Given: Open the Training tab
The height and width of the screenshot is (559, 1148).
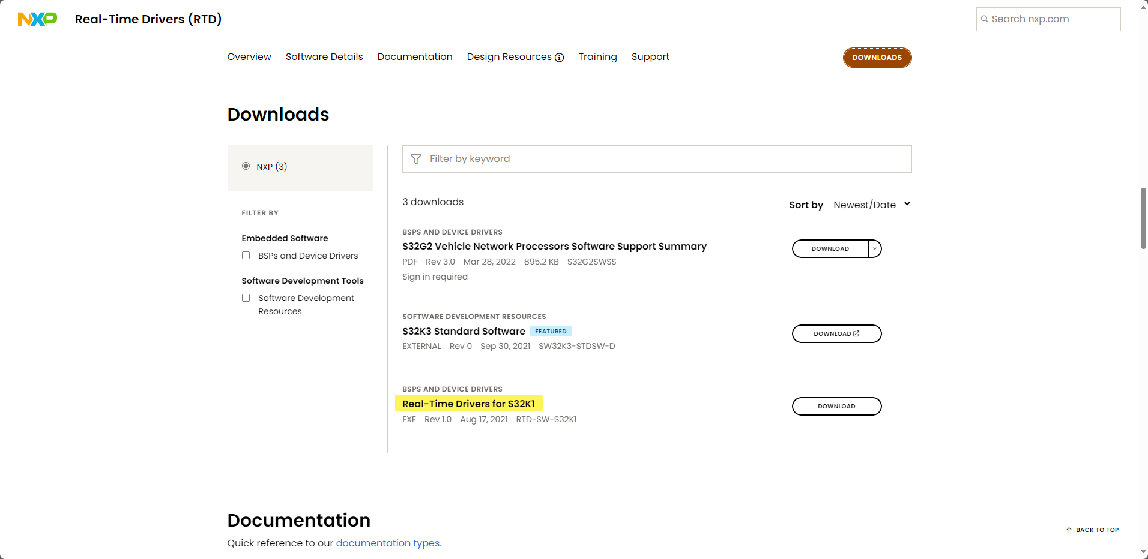Looking at the screenshot, I should tap(597, 57).
